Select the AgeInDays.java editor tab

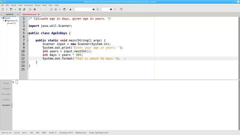(29, 14)
